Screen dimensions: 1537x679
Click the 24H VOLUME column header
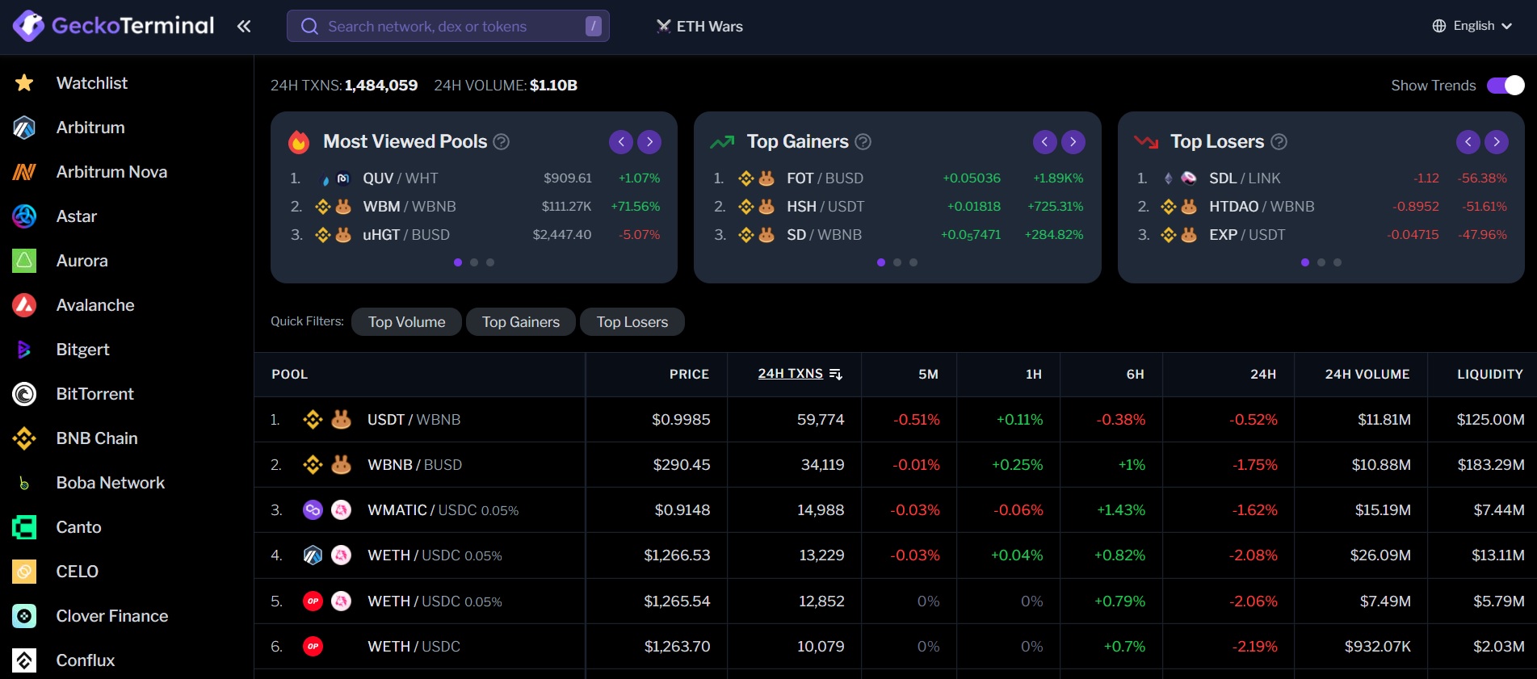coord(1367,375)
